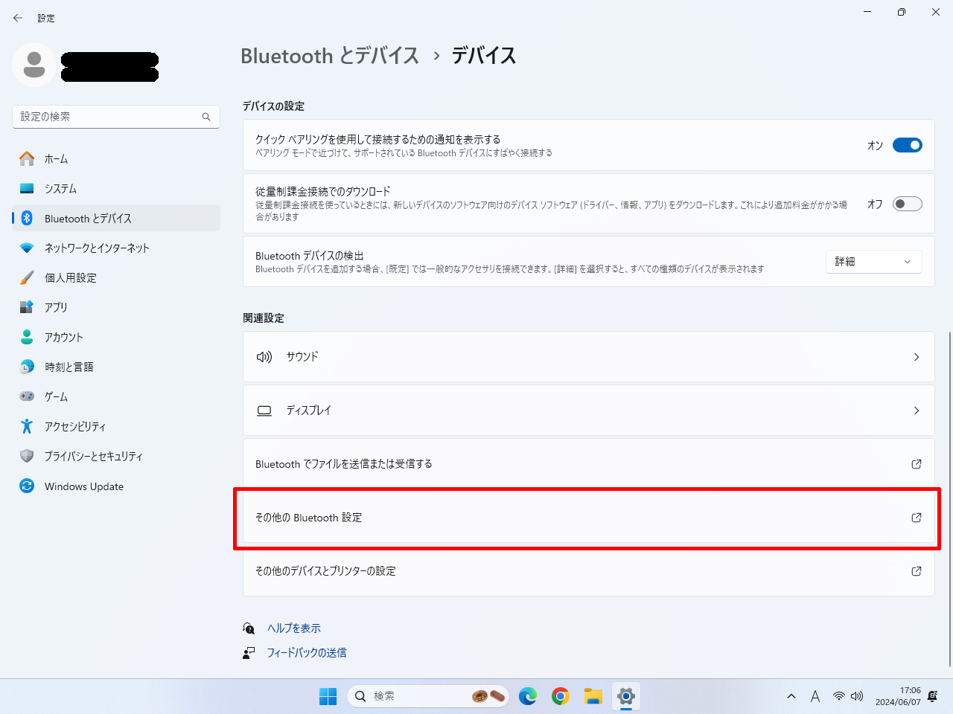953x714 pixels.
Task: Show hidden icons chevron in system tray
Action: pyautogui.click(x=791, y=696)
